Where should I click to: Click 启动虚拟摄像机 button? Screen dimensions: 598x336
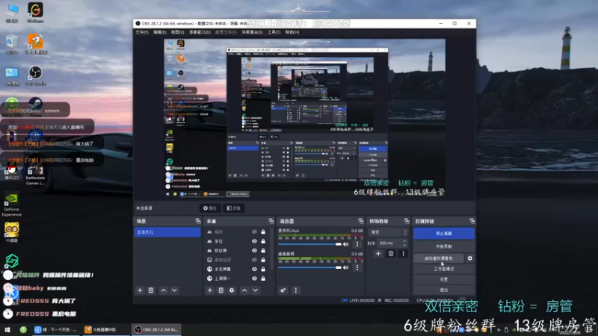(439, 258)
